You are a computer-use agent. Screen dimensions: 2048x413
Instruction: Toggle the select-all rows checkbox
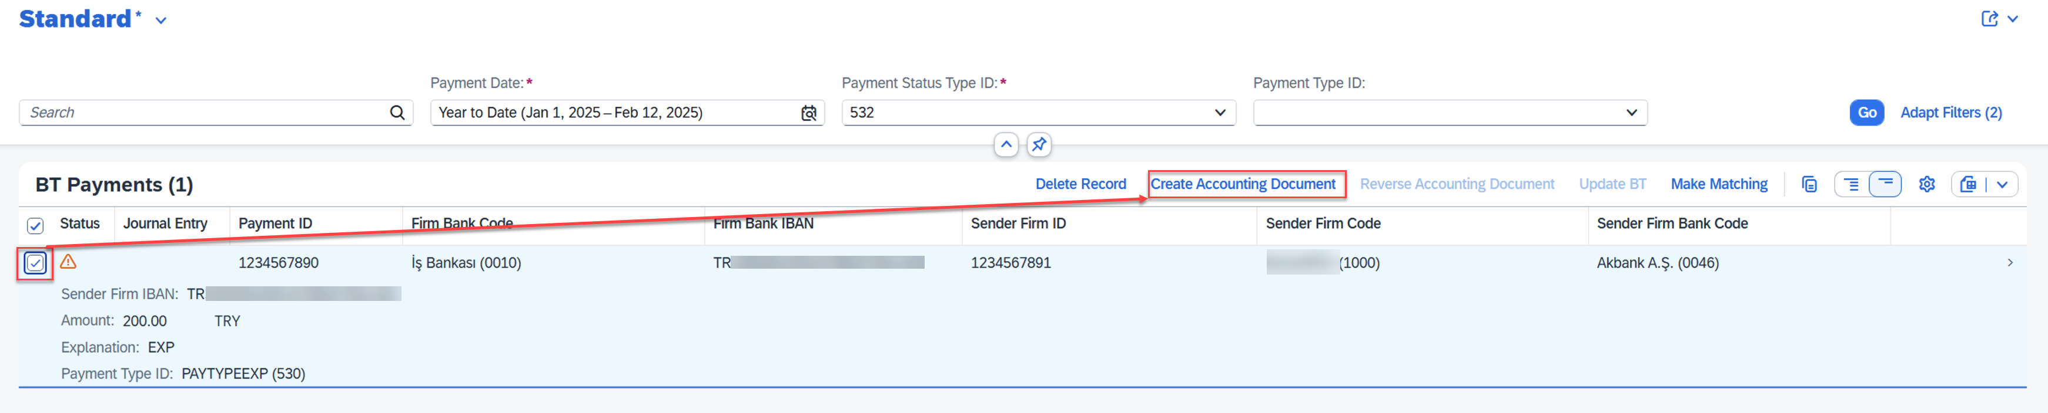(x=35, y=226)
